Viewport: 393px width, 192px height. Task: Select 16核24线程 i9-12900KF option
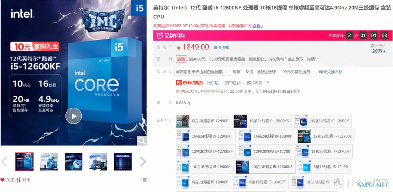click(x=206, y=136)
